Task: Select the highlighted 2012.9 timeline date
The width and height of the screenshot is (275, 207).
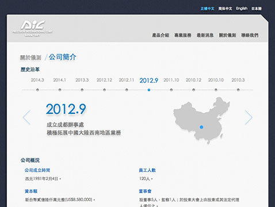Action: [x=149, y=80]
